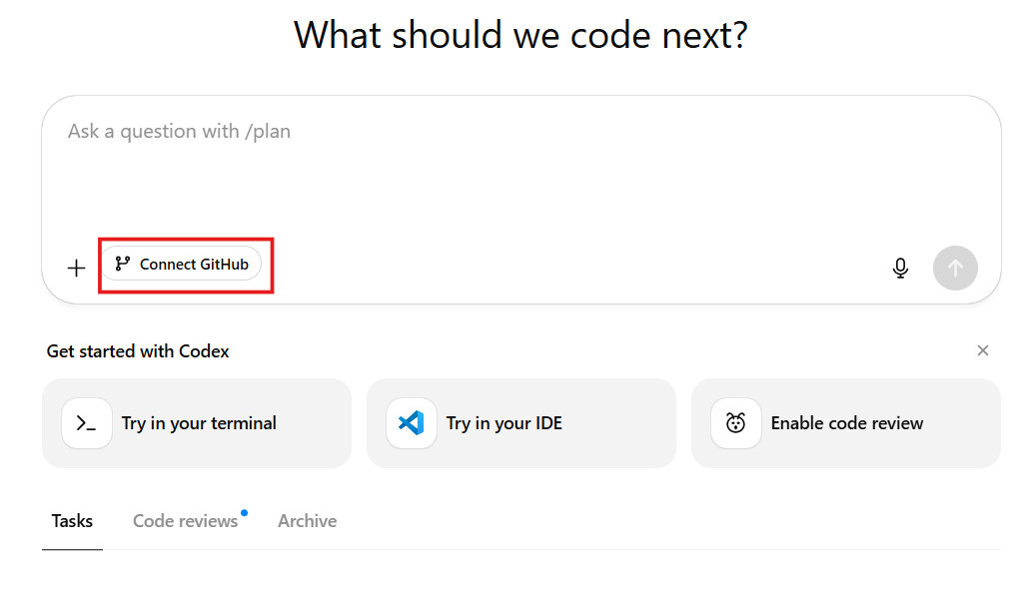Click the Get started with Codex heading
1029x596 pixels.
(x=138, y=351)
